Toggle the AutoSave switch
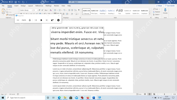This screenshot has height=100, width=177. click(x=11, y=2)
